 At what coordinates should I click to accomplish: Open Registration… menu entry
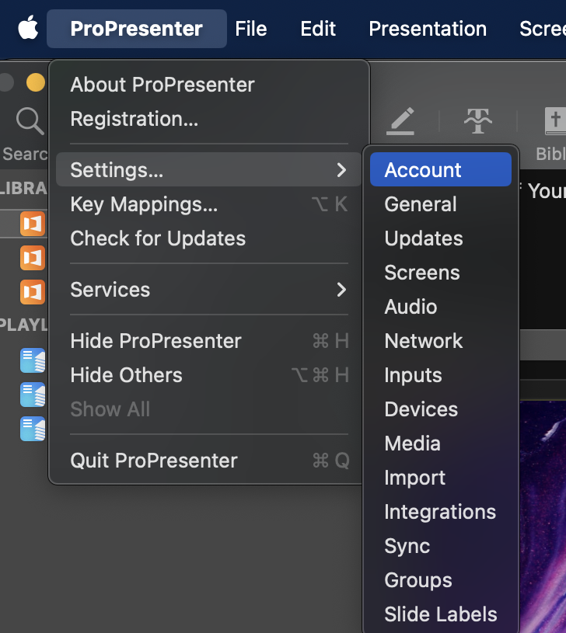[209, 119]
